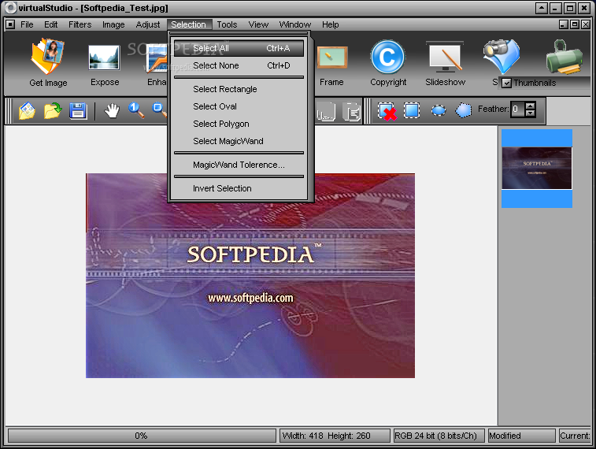This screenshot has height=449, width=596.
Task: Click the paste document toolbar icon
Action: click(x=351, y=112)
